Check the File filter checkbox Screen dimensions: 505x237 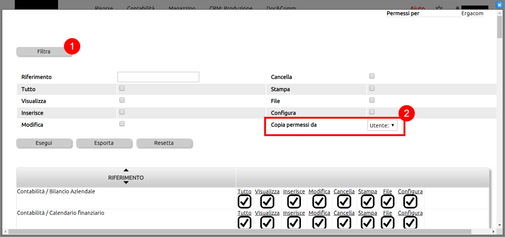coord(372,100)
